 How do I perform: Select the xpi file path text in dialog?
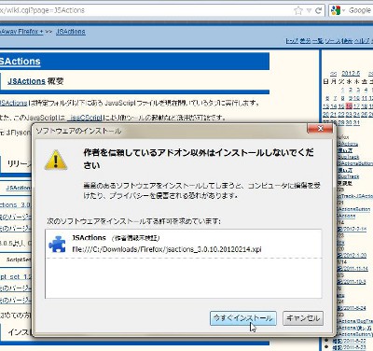pos(167,249)
